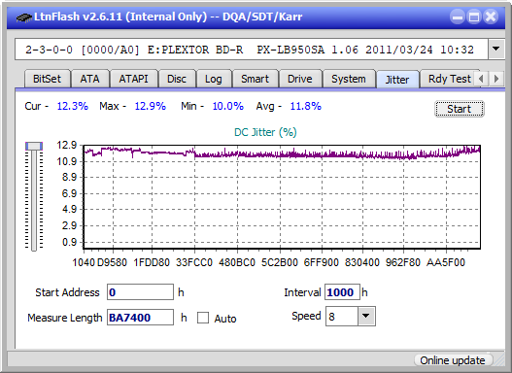Click the Speed combo box value 8
The image size is (512, 373).
click(342, 317)
